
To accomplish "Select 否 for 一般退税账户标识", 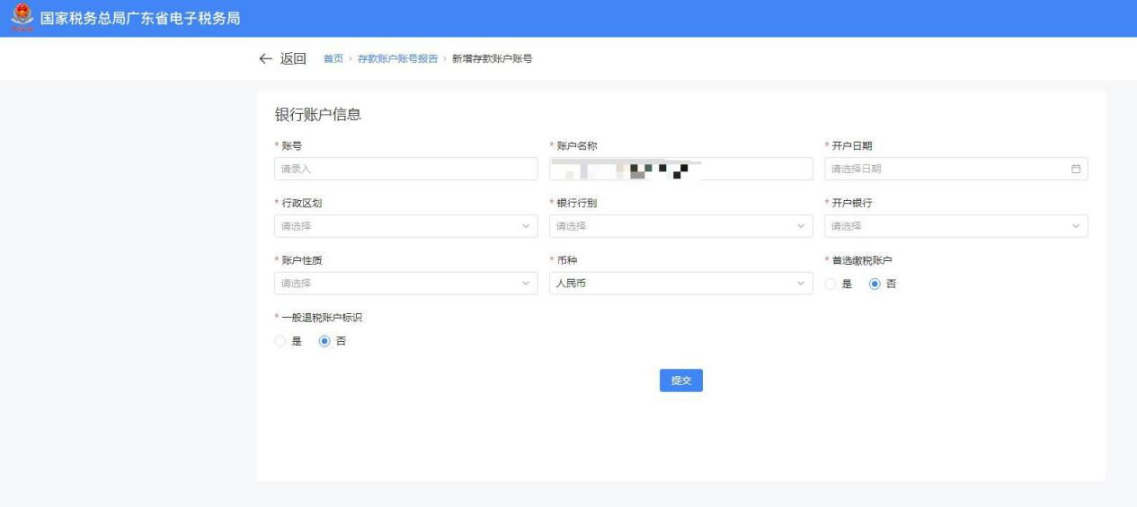I will coord(324,341).
